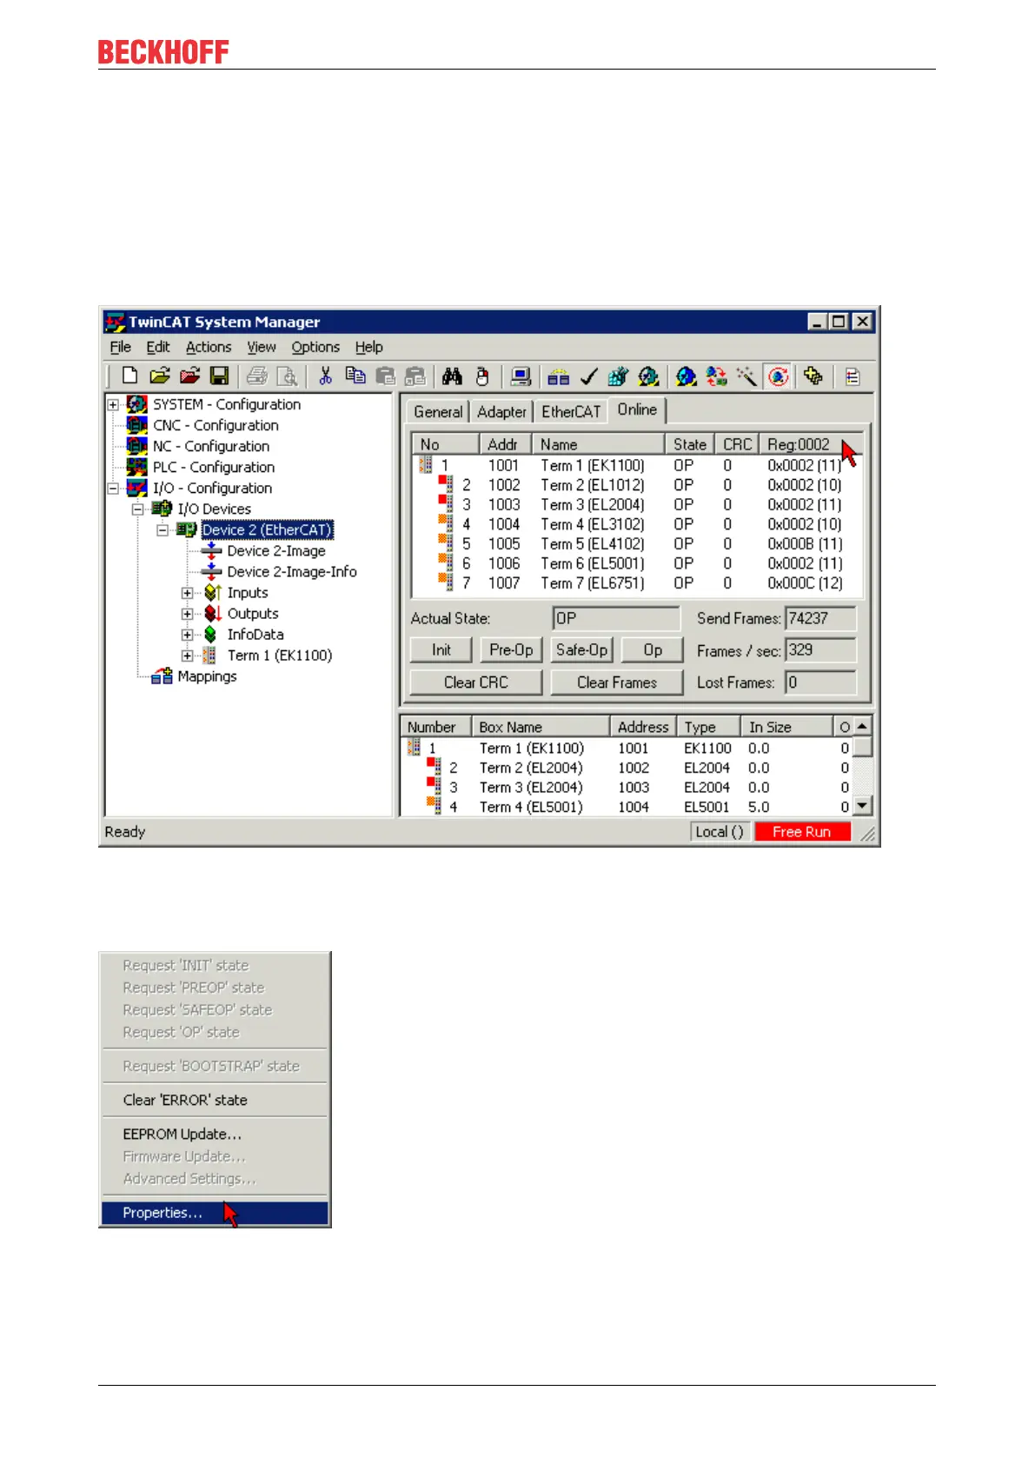
Task: Select CNC - Configuration in tree
Action: click(x=216, y=425)
